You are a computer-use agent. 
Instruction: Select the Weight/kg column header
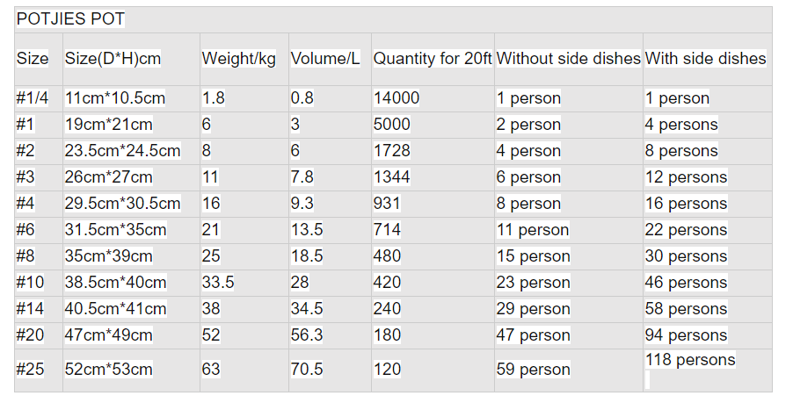coord(239,59)
